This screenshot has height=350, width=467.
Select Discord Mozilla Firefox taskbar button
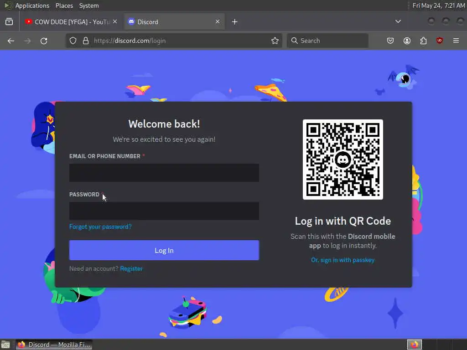[54, 345]
